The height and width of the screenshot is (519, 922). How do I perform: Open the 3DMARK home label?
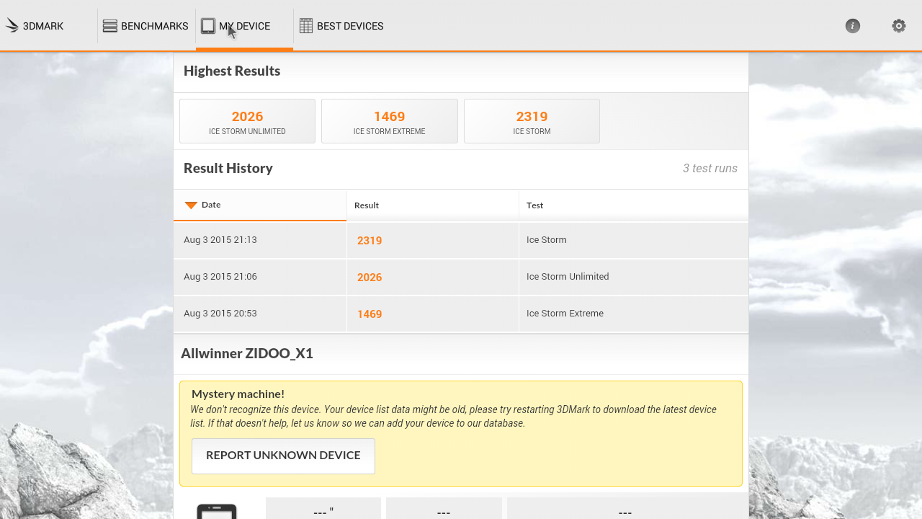(x=43, y=26)
